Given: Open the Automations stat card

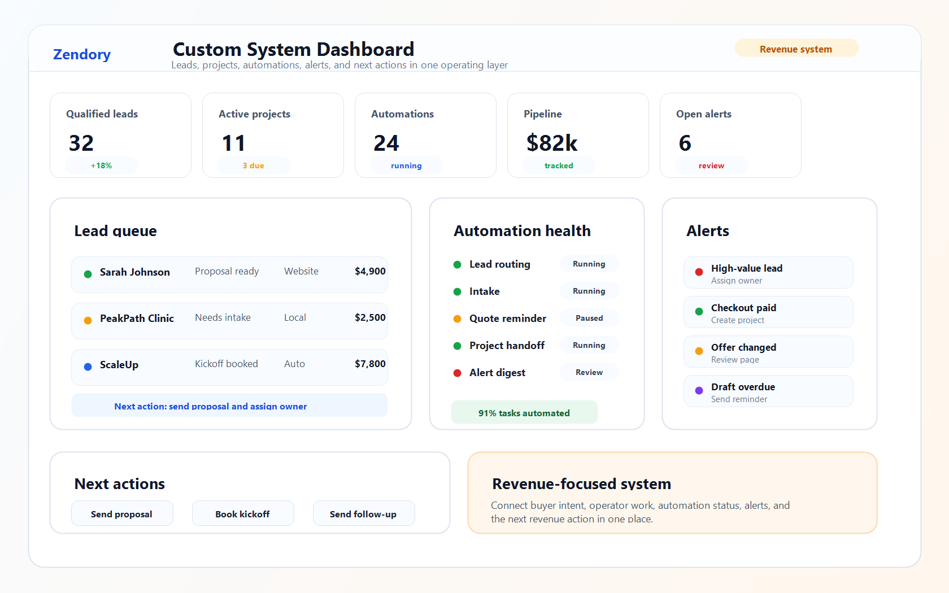Looking at the screenshot, I should 425,136.
